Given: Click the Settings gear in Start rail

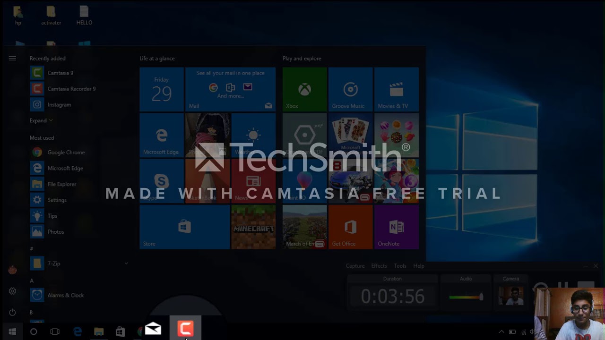Looking at the screenshot, I should point(12,291).
